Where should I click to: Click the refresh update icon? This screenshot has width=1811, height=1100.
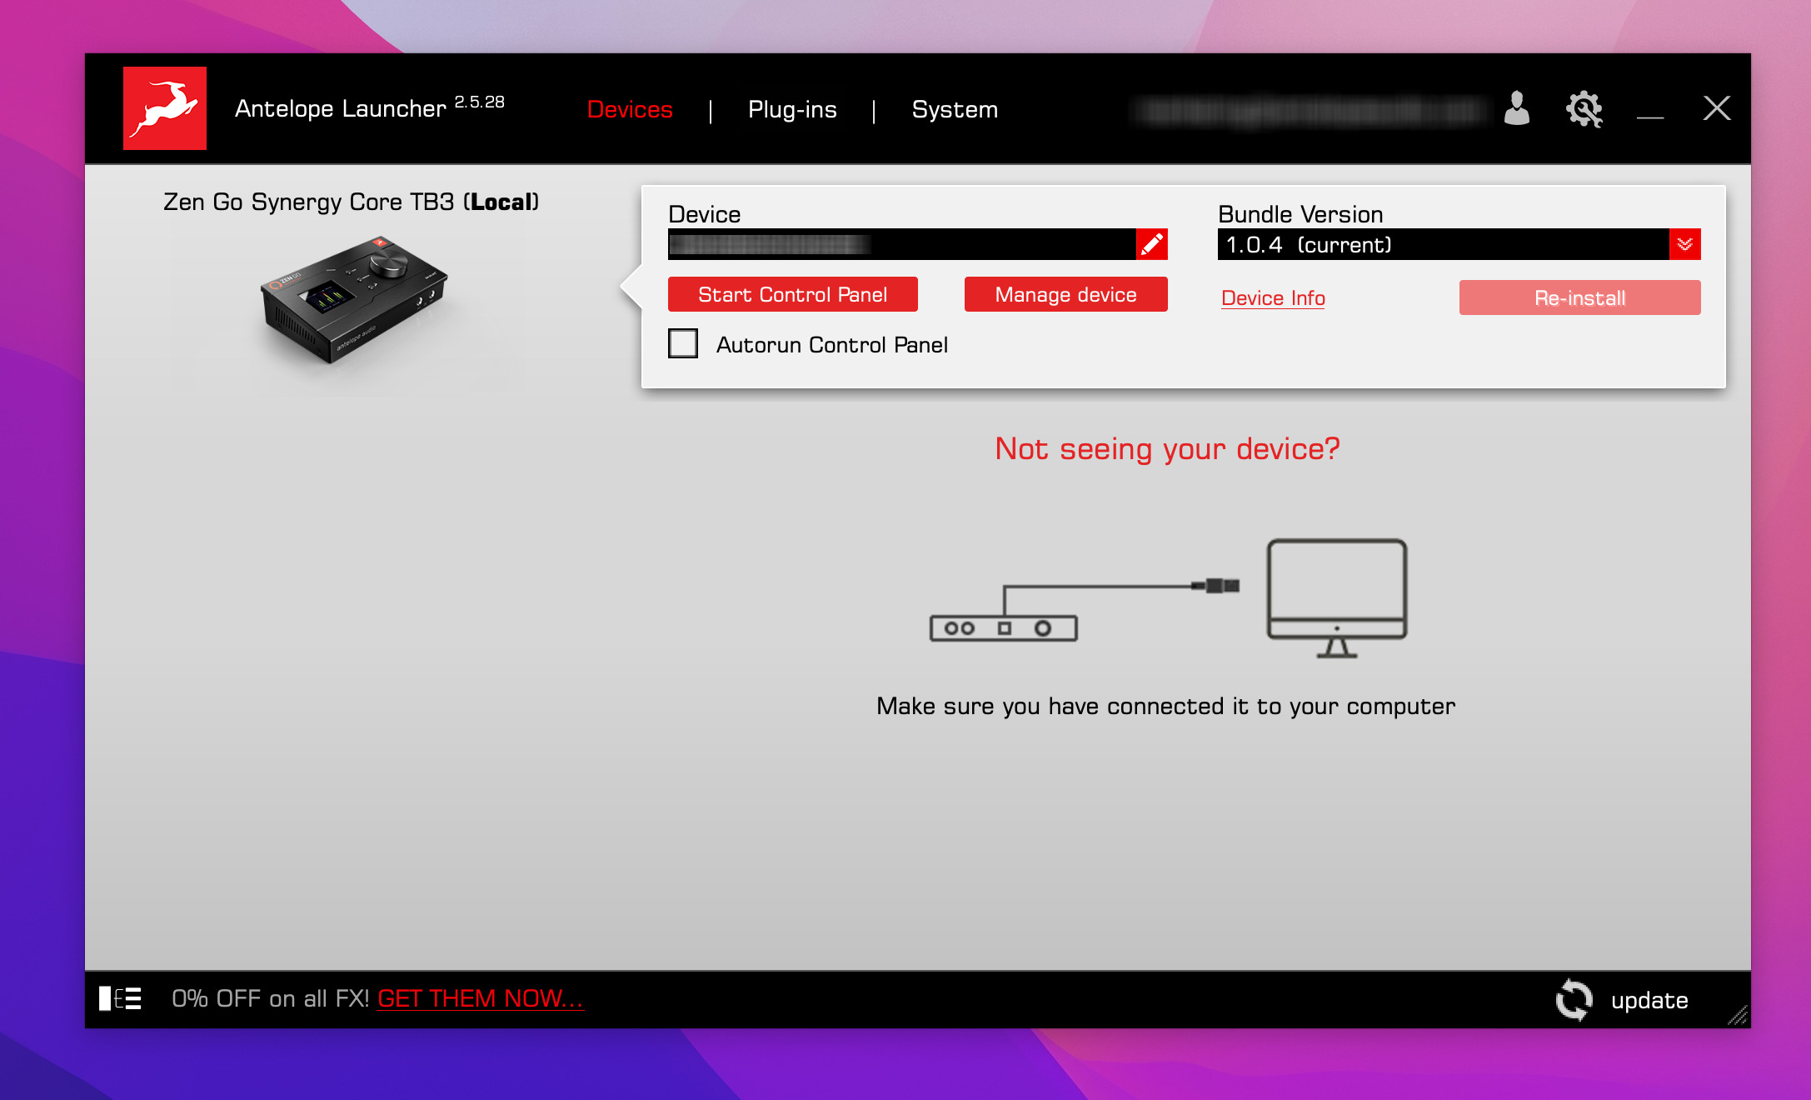point(1574,999)
